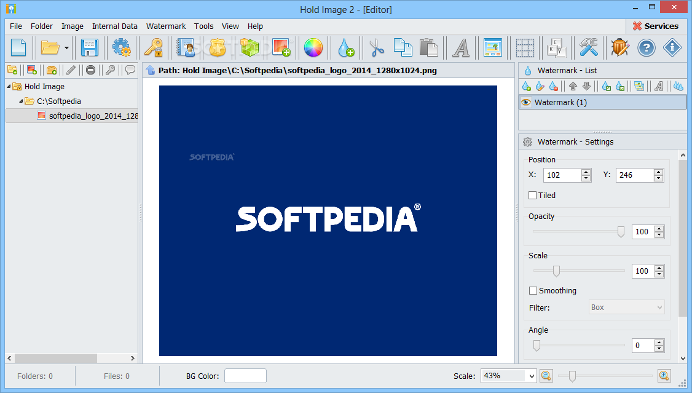Open the Watermark menu
This screenshot has height=393, width=692.
166,26
